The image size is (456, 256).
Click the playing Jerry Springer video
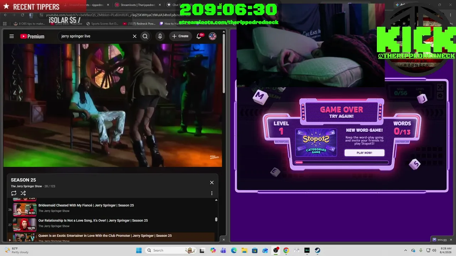click(113, 105)
